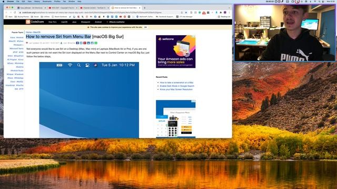Click the card reader advertisement image

tap(175, 119)
